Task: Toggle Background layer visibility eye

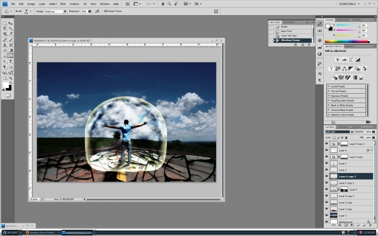Action: coord(326,222)
